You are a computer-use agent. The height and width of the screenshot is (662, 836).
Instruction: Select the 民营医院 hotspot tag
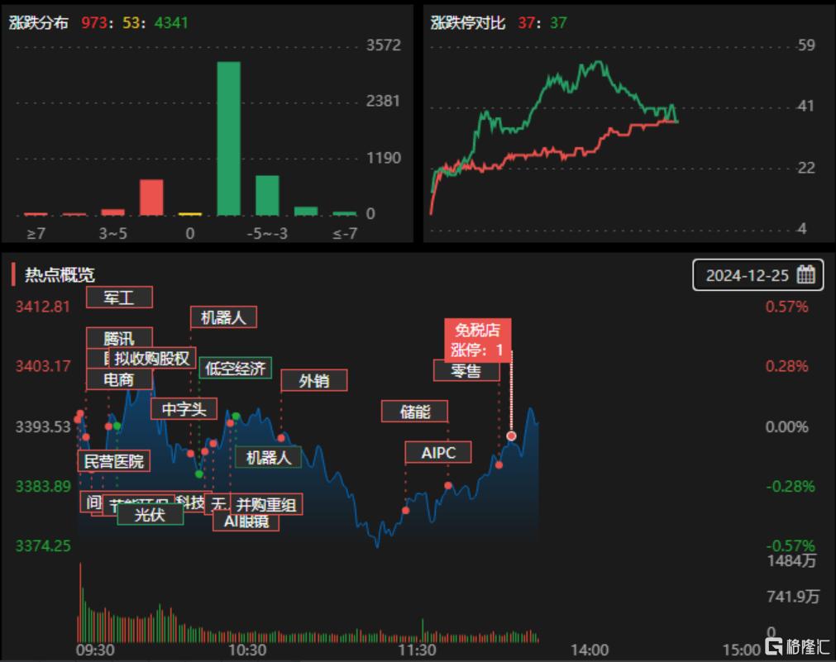tap(114, 460)
